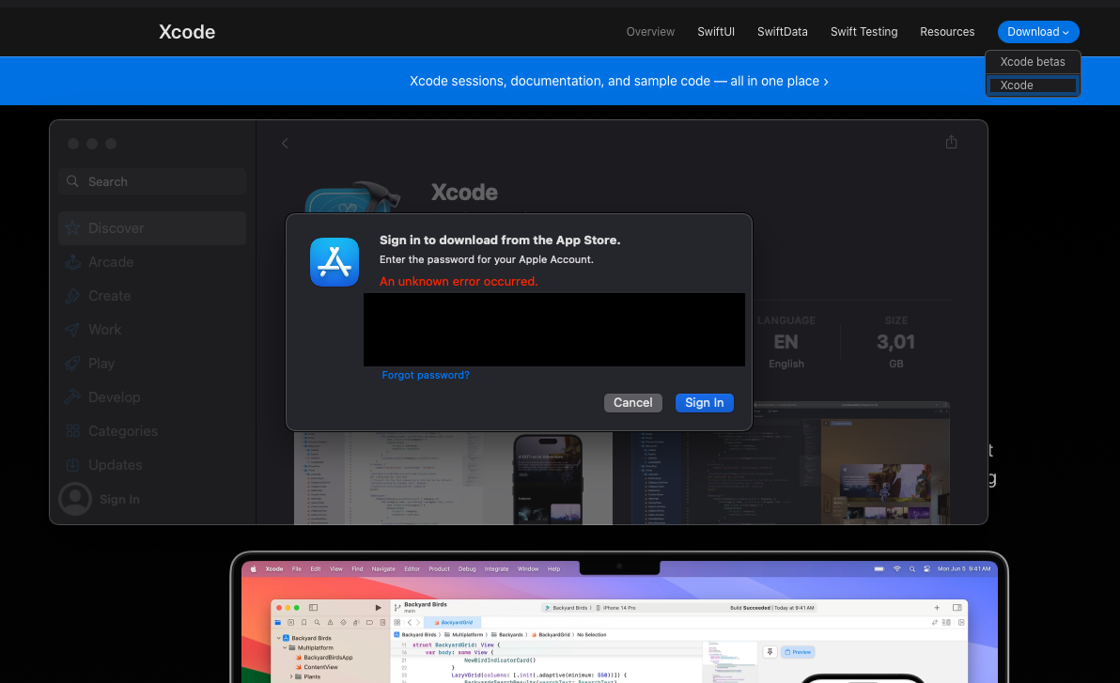Open the Integrate menu in mockup menu bar
Screen dimensions: 1120x683
(x=496, y=569)
